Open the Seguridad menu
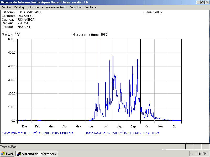Viewport: 210px width, 157px height. pyautogui.click(x=76, y=7)
